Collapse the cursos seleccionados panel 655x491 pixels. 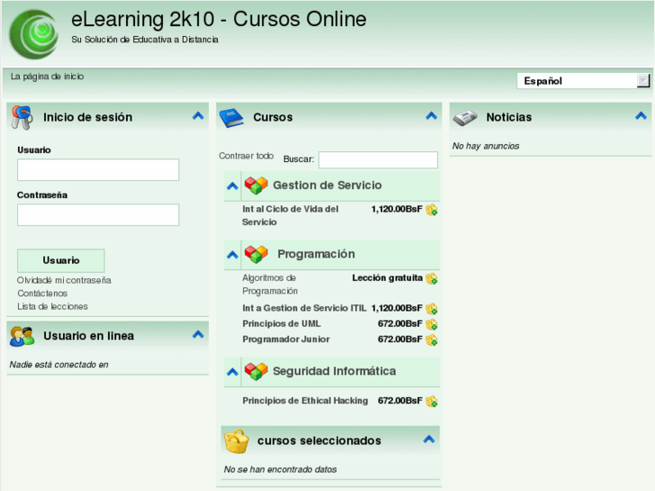(x=429, y=439)
